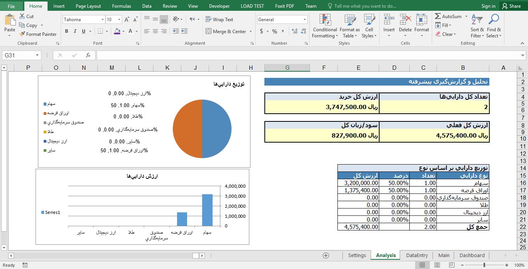This screenshot has height=269, width=528.
Task: Add a new sheet with plus icon
Action: [326, 255]
